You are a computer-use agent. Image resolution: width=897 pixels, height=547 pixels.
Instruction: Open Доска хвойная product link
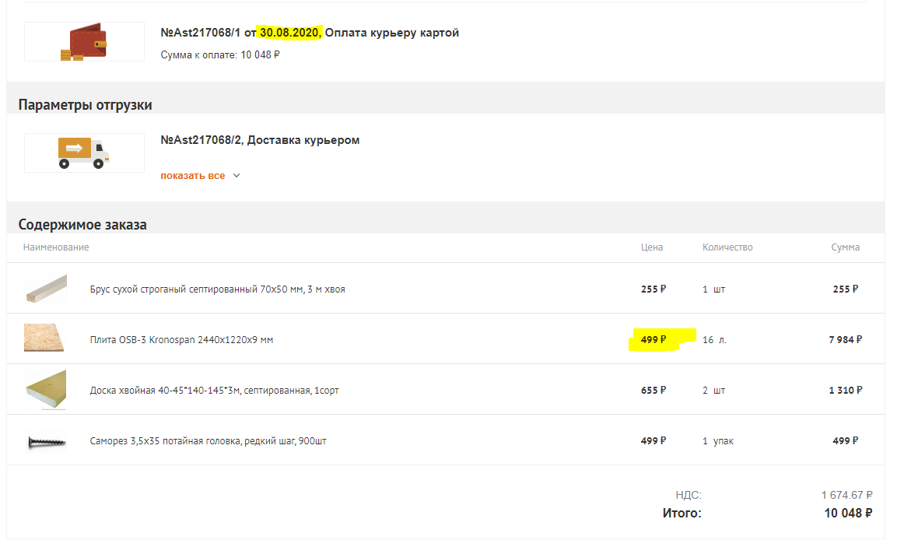coord(214,391)
